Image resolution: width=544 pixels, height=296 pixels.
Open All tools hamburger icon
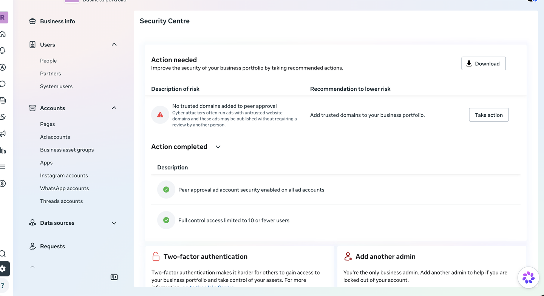(3, 167)
